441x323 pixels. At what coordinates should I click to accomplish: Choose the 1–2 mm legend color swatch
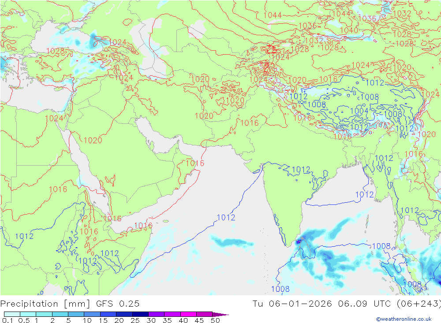(x=44, y=314)
